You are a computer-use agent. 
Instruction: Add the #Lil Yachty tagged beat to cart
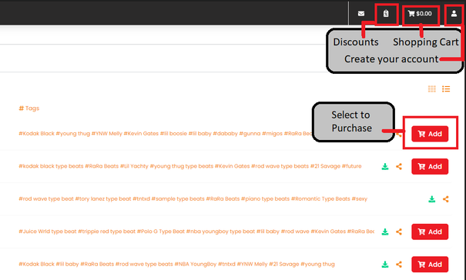[x=430, y=166]
